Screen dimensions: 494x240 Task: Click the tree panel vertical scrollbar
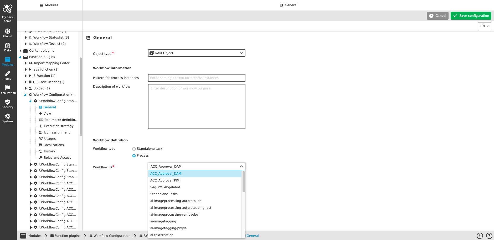coord(81,97)
